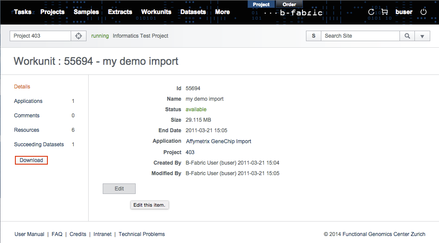
Task: Expand the search options dropdown arrow
Action: point(422,36)
